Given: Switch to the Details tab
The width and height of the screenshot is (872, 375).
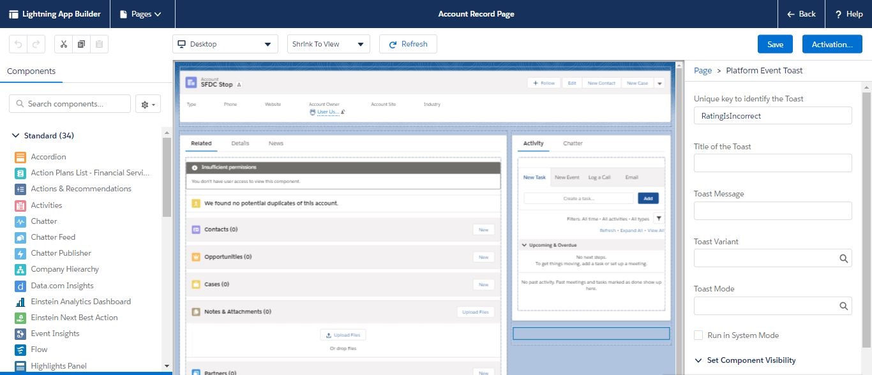Looking at the screenshot, I should [240, 143].
